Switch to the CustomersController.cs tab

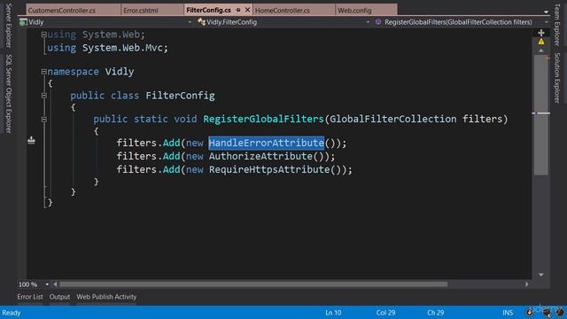click(x=62, y=11)
